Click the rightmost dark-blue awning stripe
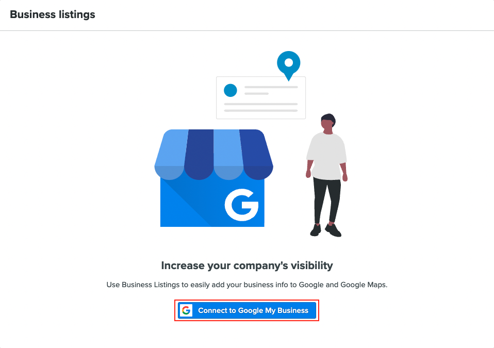Viewport: 494px width, 348px height. point(256,153)
